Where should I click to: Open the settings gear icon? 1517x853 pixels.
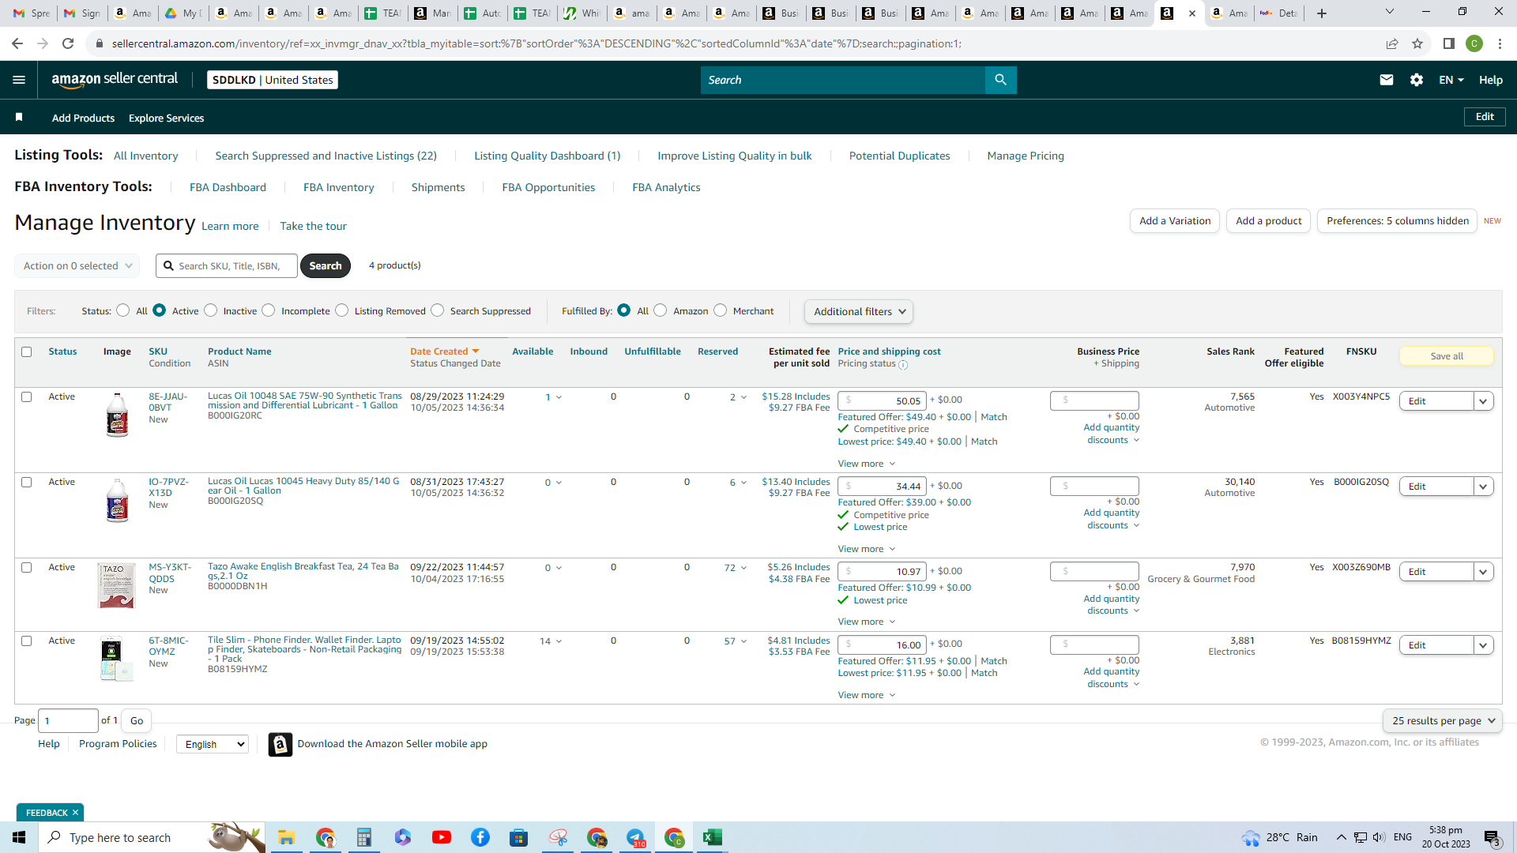click(1417, 80)
